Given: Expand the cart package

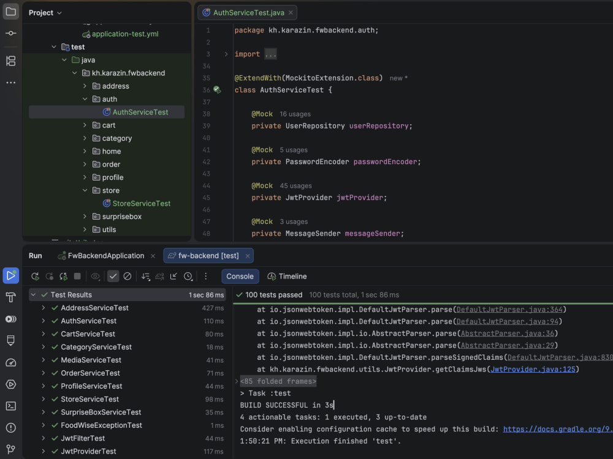Looking at the screenshot, I should tap(85, 125).
